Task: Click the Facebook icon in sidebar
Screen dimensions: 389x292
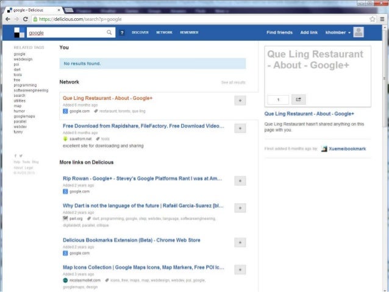Action: point(15,156)
